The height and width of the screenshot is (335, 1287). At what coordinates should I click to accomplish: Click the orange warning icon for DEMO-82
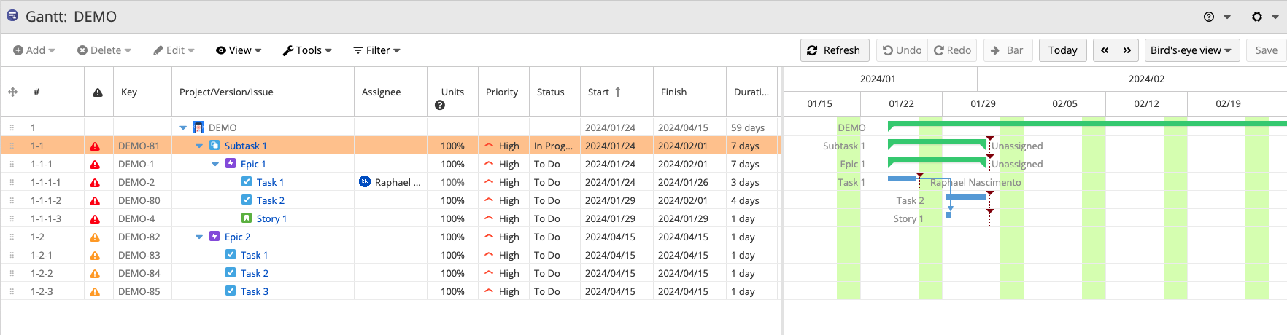pyautogui.click(x=95, y=237)
